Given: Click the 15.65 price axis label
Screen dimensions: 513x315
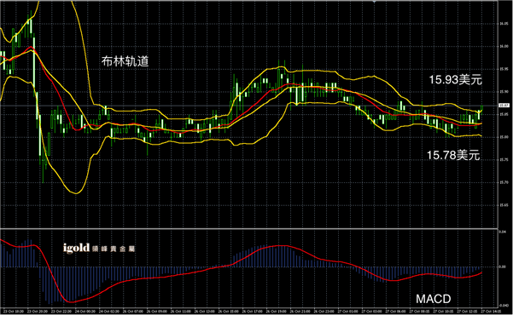Looking at the screenshot, I should tap(504, 205).
